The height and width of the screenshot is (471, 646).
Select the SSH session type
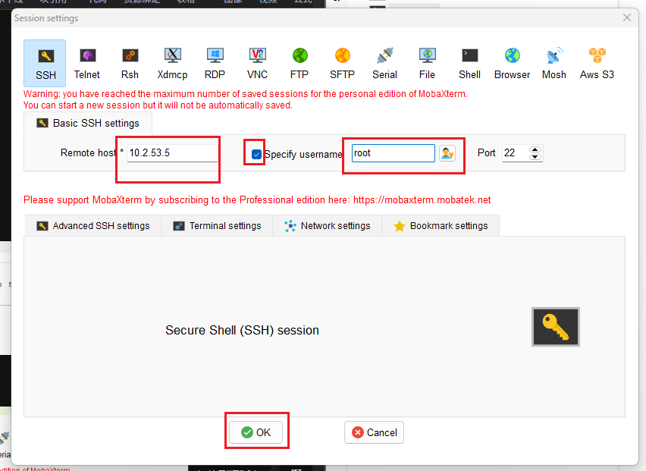45,64
